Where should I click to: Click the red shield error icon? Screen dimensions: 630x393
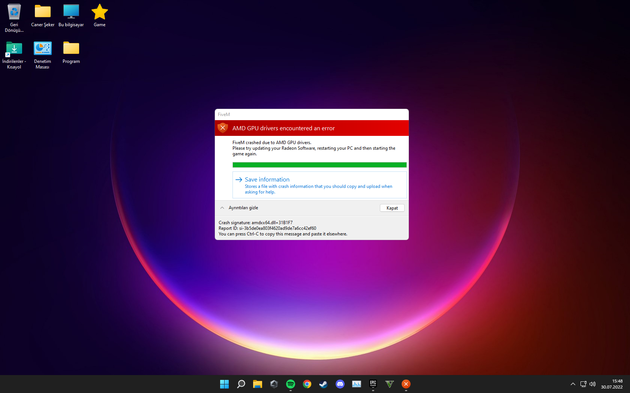(x=223, y=128)
